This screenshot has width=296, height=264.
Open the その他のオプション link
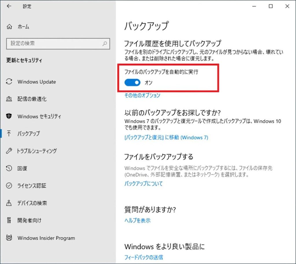point(142,95)
